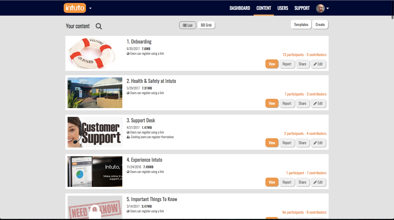The image size is (394, 220).
Task: Click the Intuto logo
Action: coord(75,8)
